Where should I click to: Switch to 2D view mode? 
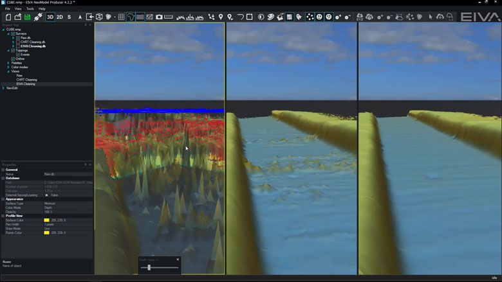(60, 17)
